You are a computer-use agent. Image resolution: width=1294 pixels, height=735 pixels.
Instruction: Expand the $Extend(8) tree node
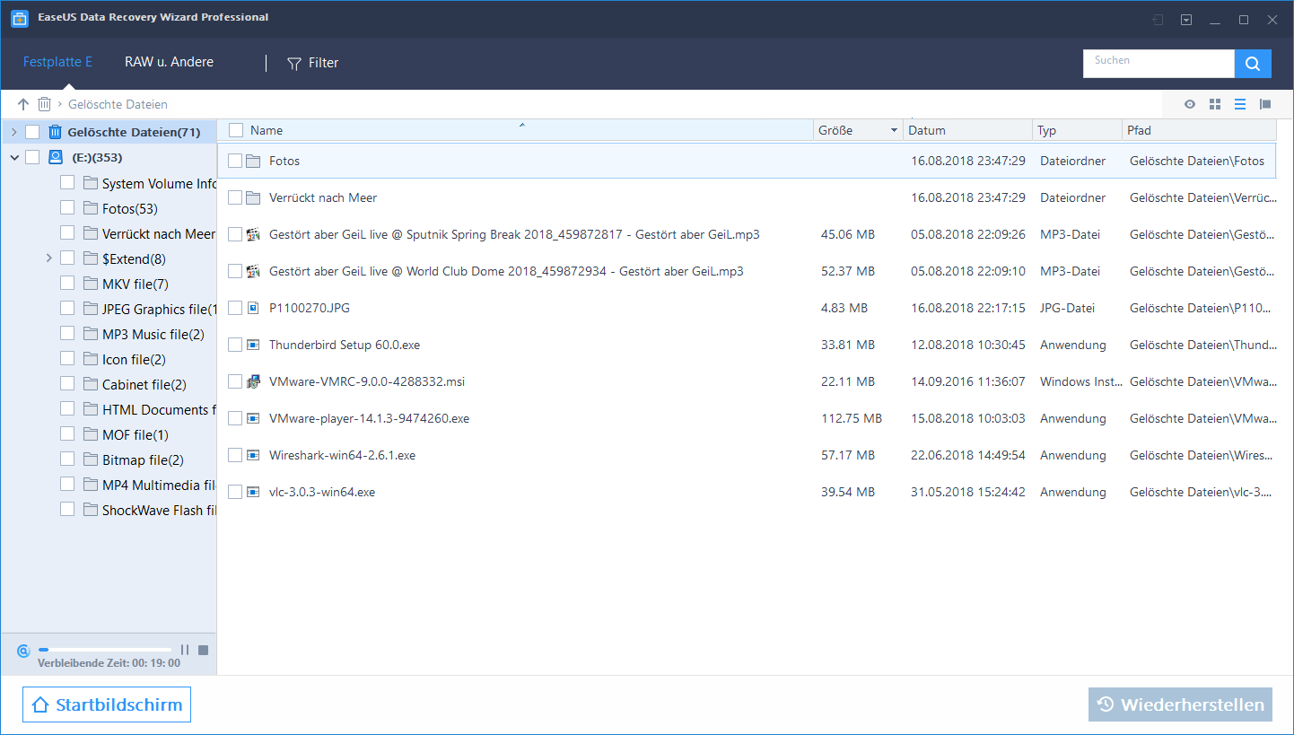[x=48, y=258]
